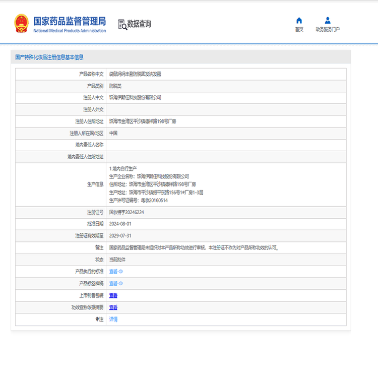Click the national emblem logo
Viewport: 378px width, 378px height.
point(22,24)
